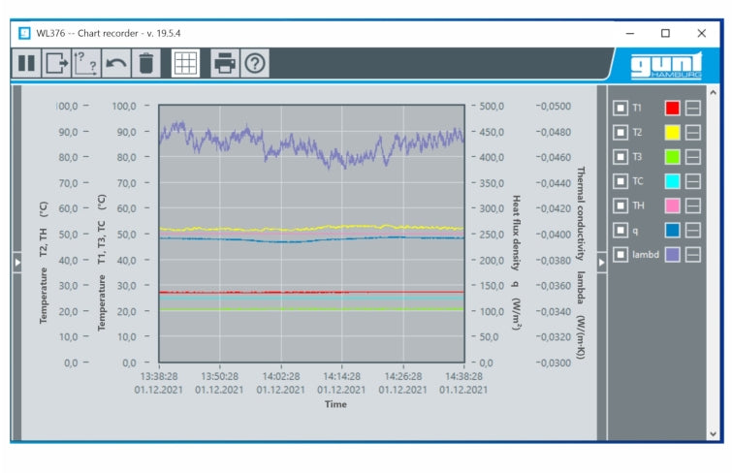Click the scrollbar down arrow

715,433
